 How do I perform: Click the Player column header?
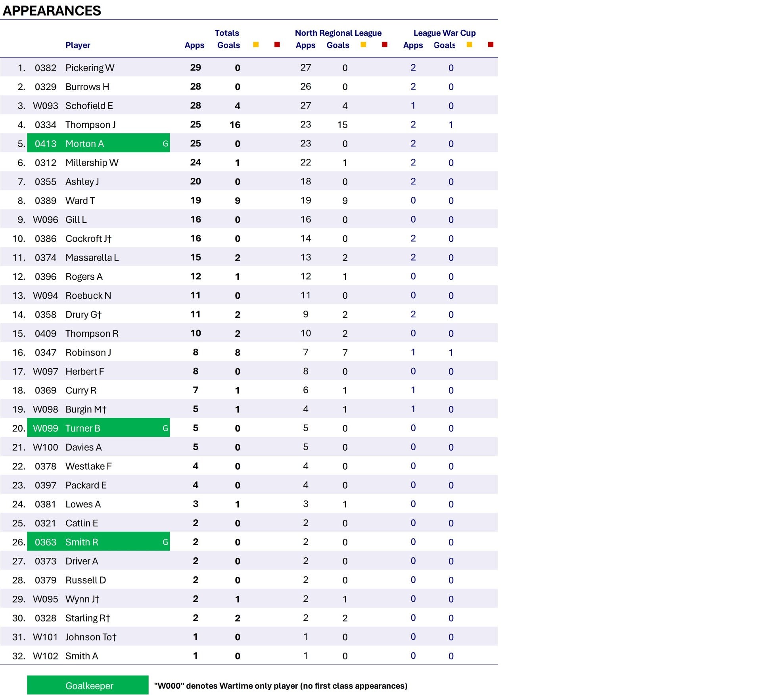(x=78, y=45)
